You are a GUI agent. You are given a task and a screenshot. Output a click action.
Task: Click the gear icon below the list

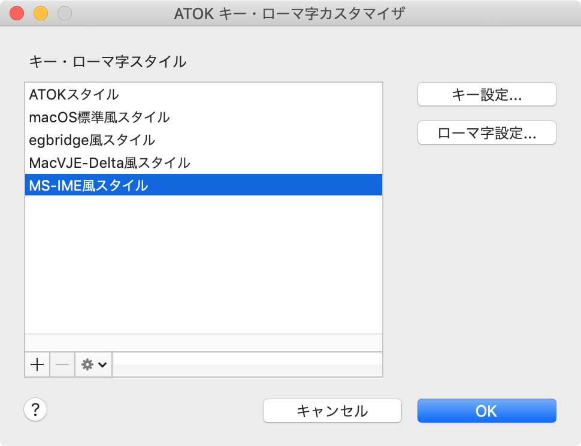point(87,365)
